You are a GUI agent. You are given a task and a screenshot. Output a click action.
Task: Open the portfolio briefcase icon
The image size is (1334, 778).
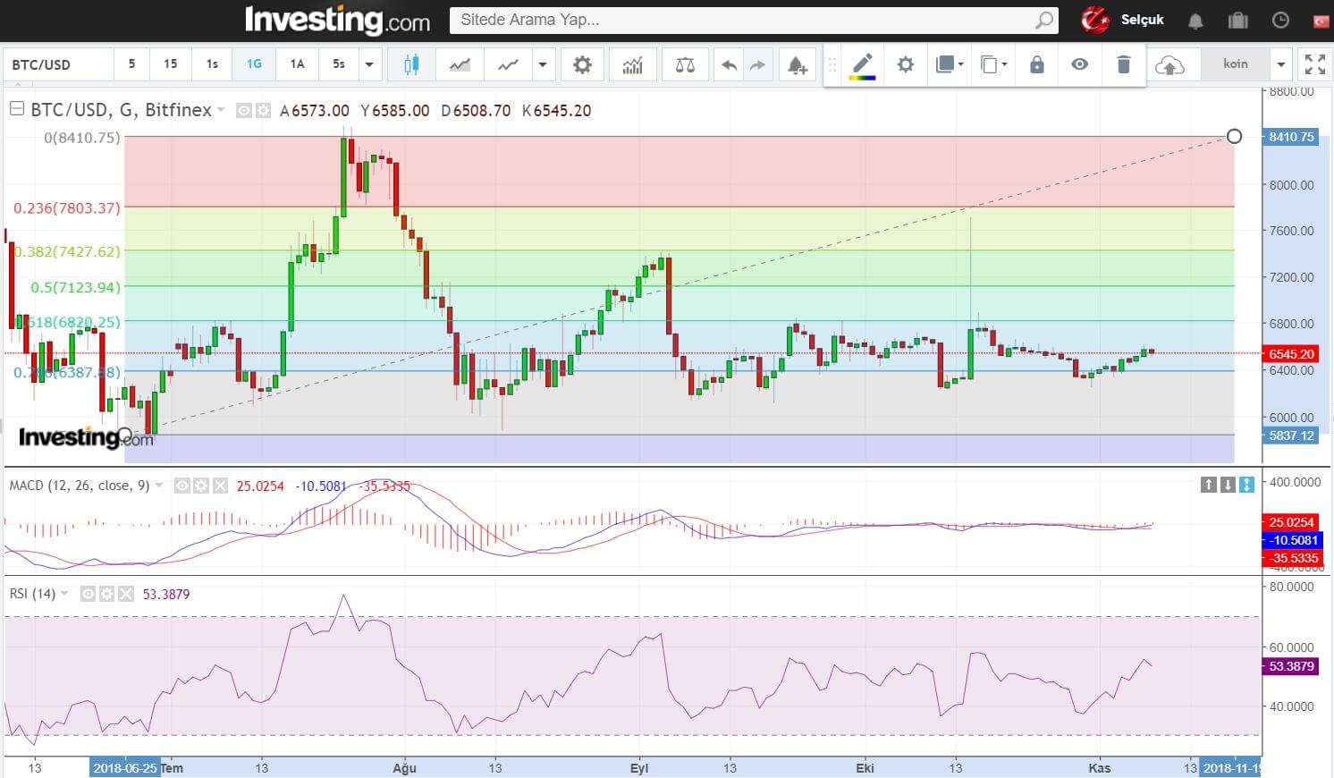click(1238, 20)
